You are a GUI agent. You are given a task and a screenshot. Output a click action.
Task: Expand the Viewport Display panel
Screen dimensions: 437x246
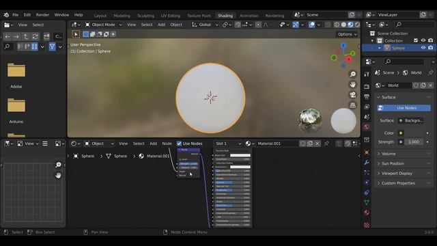pyautogui.click(x=397, y=173)
